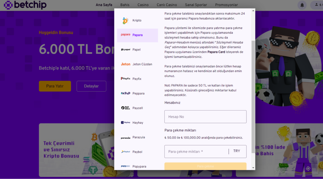The image size is (323, 179).
Task: Click the Papara logo icon
Action: click(126, 35)
